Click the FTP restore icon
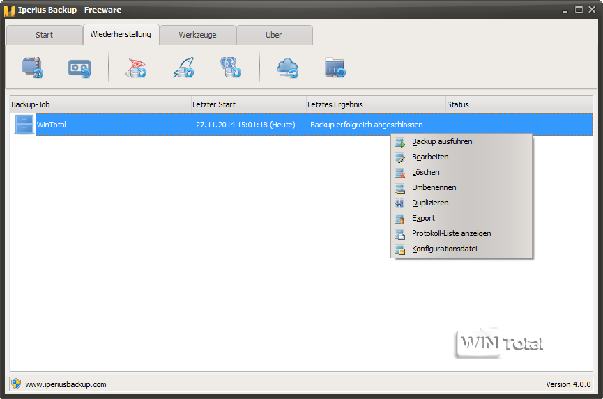This screenshot has width=603, height=399. click(x=335, y=68)
